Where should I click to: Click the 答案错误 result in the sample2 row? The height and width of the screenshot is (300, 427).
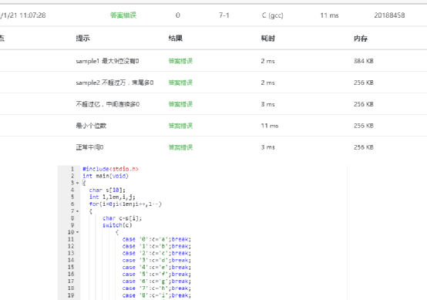180,83
